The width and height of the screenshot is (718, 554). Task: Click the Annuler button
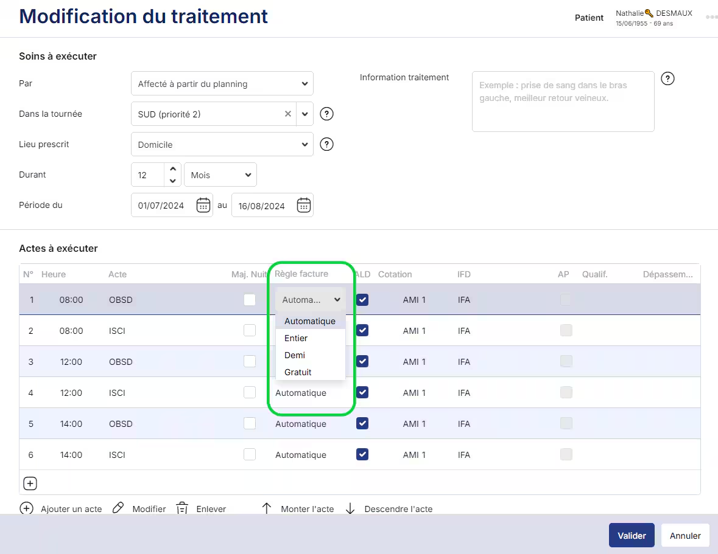(685, 536)
